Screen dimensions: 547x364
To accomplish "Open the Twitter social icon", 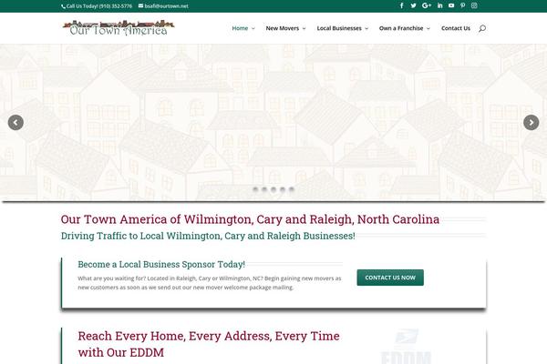I will pyautogui.click(x=413, y=5).
